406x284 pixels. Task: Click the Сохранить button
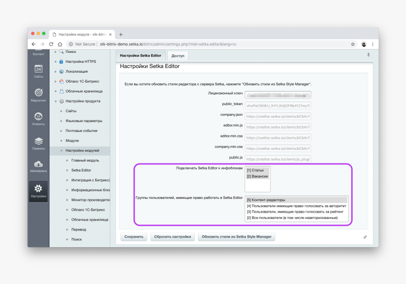coord(134,237)
